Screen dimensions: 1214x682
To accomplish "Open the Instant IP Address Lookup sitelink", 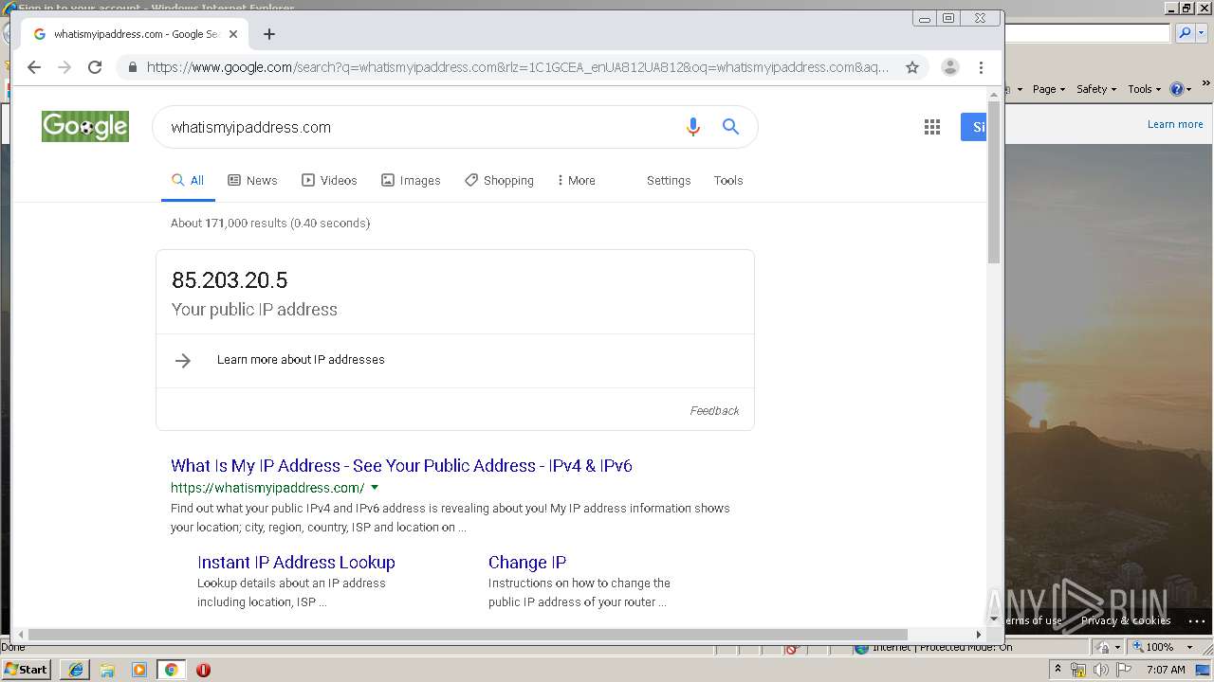I will (296, 563).
